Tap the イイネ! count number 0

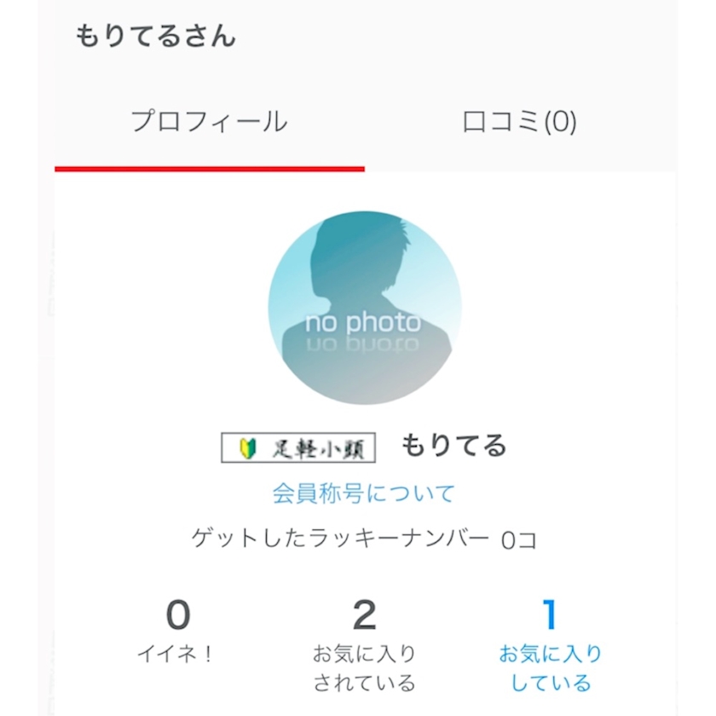point(177,614)
